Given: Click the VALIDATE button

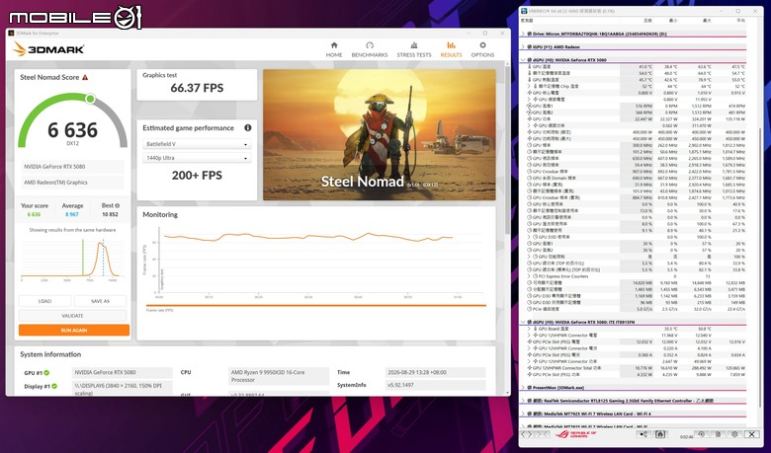Looking at the screenshot, I should (73, 316).
